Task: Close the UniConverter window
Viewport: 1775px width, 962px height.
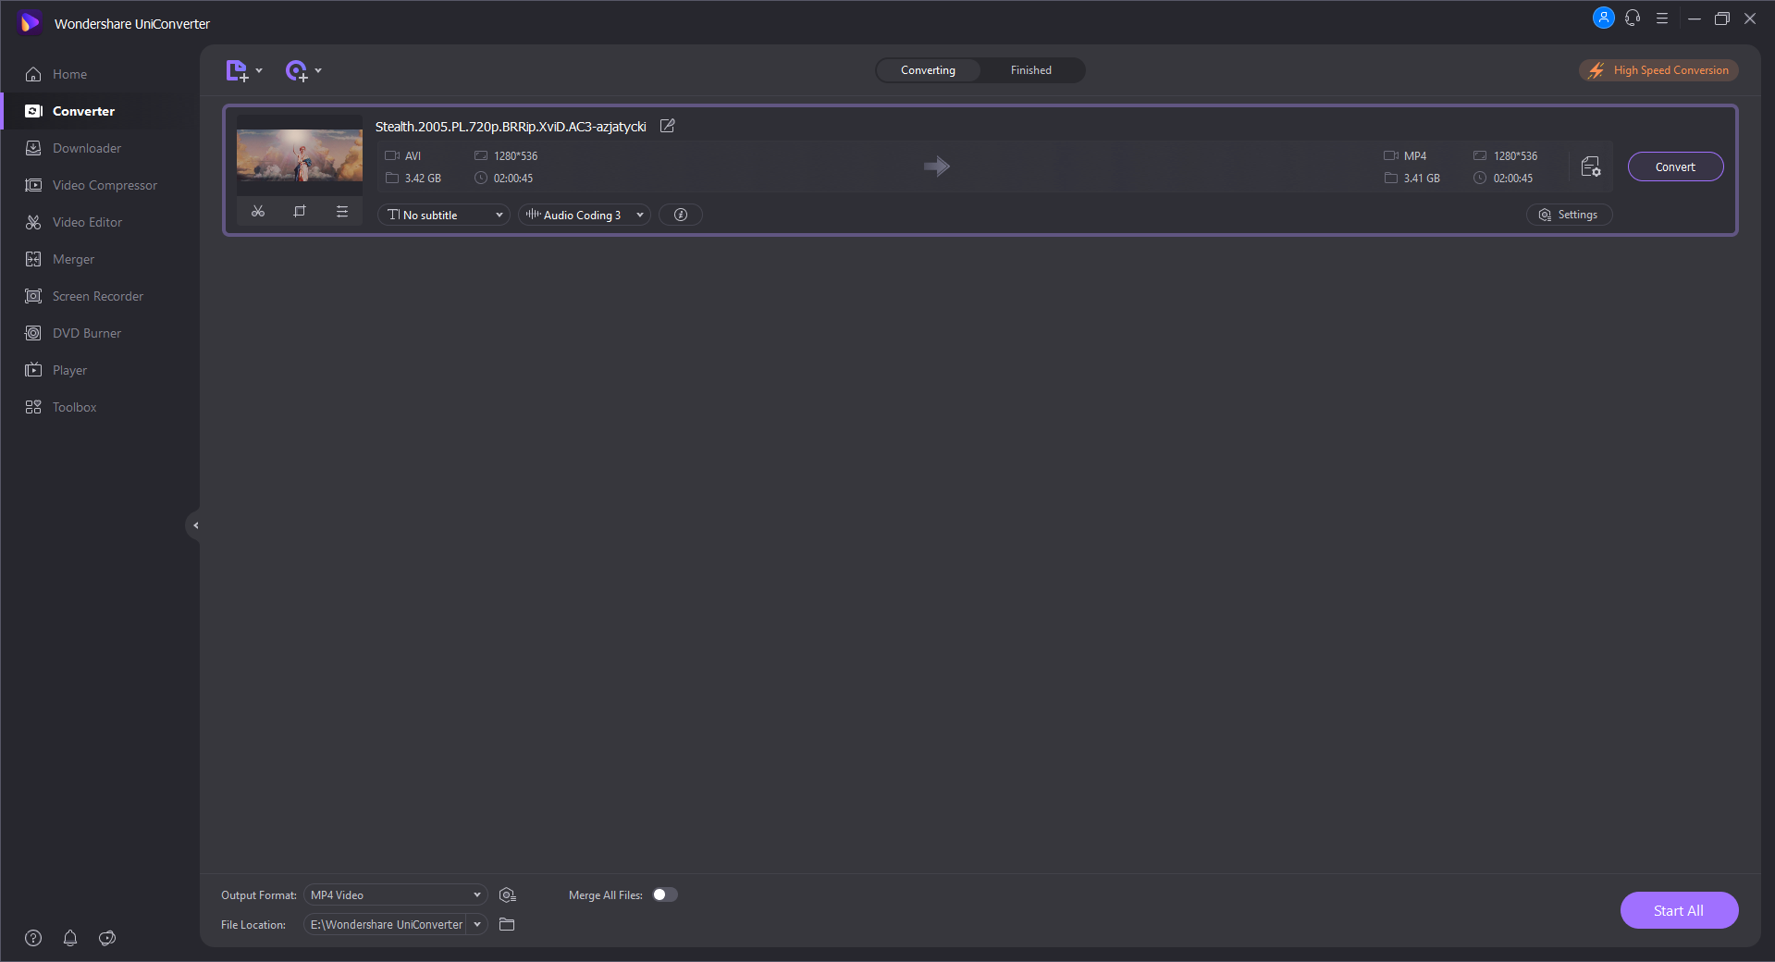Action: pos(1750,18)
